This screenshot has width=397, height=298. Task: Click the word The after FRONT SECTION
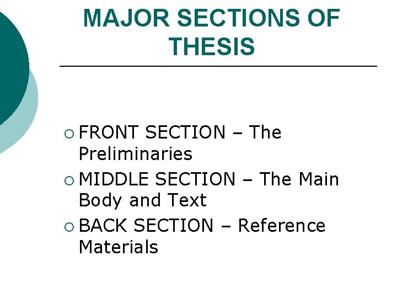click(x=265, y=132)
